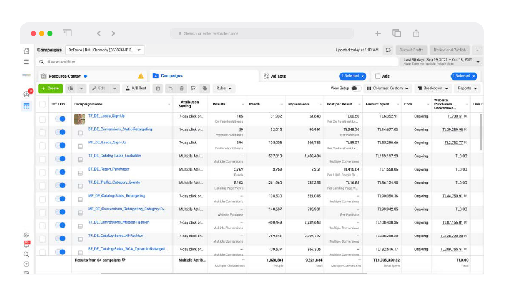Open the Last 30 days date range dropdown
This screenshot has height=306, width=508.
pos(441,61)
